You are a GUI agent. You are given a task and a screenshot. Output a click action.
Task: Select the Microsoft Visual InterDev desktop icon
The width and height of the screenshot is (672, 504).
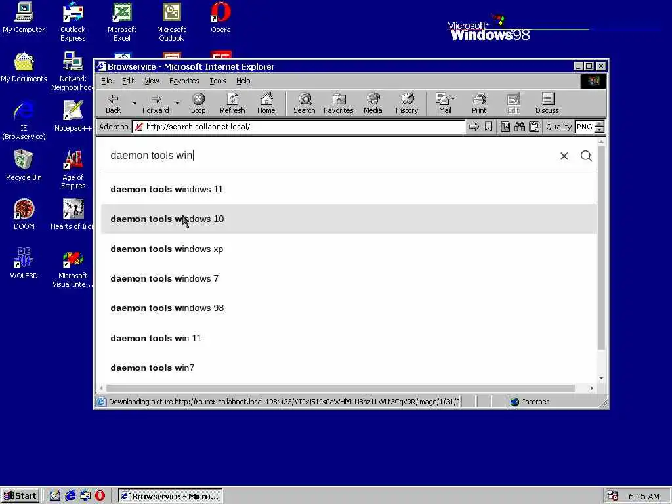coord(73,268)
